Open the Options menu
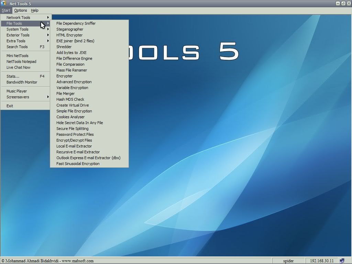 click(20, 10)
